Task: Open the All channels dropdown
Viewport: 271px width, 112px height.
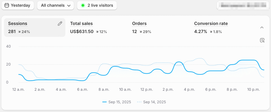Action: (x=56, y=5)
